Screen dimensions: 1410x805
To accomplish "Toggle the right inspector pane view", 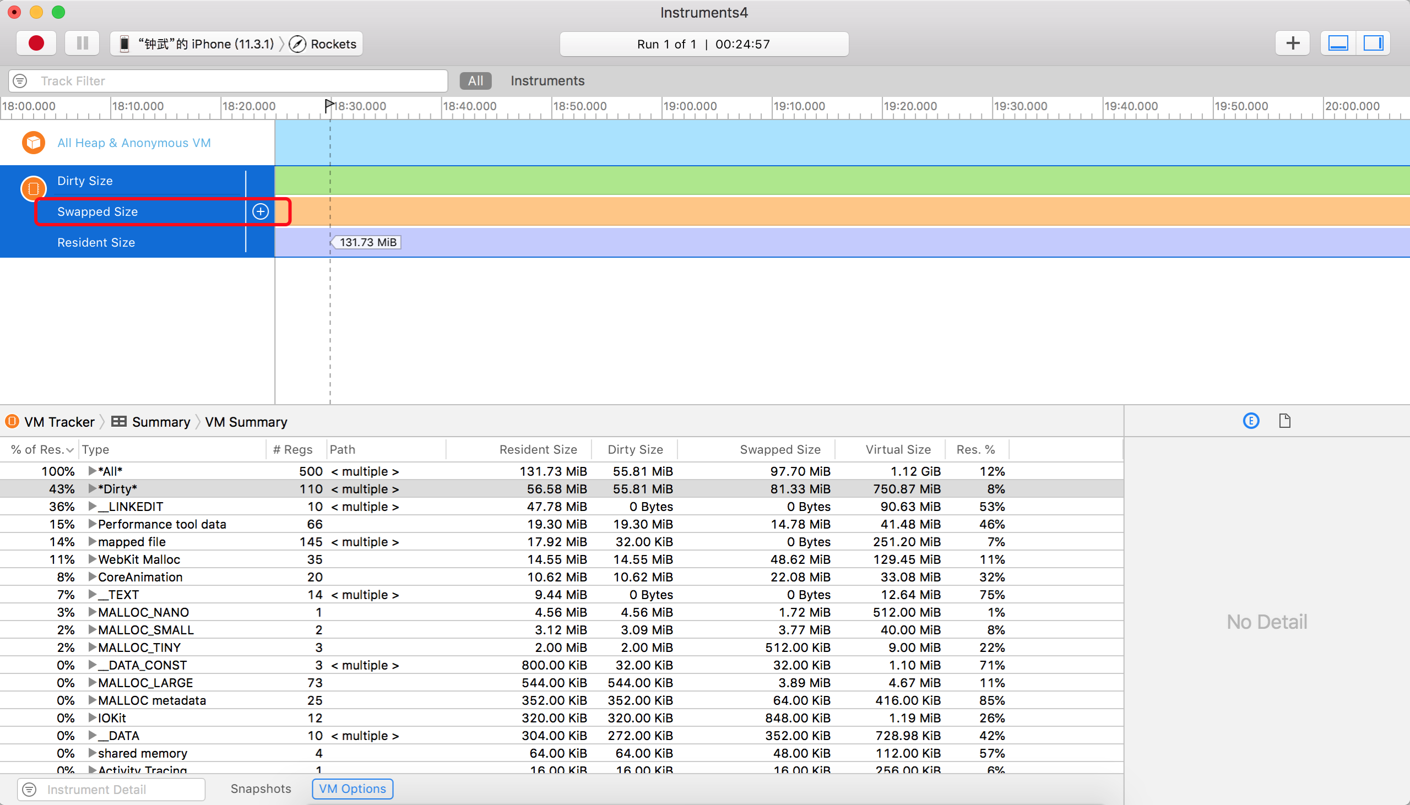I will [x=1373, y=43].
